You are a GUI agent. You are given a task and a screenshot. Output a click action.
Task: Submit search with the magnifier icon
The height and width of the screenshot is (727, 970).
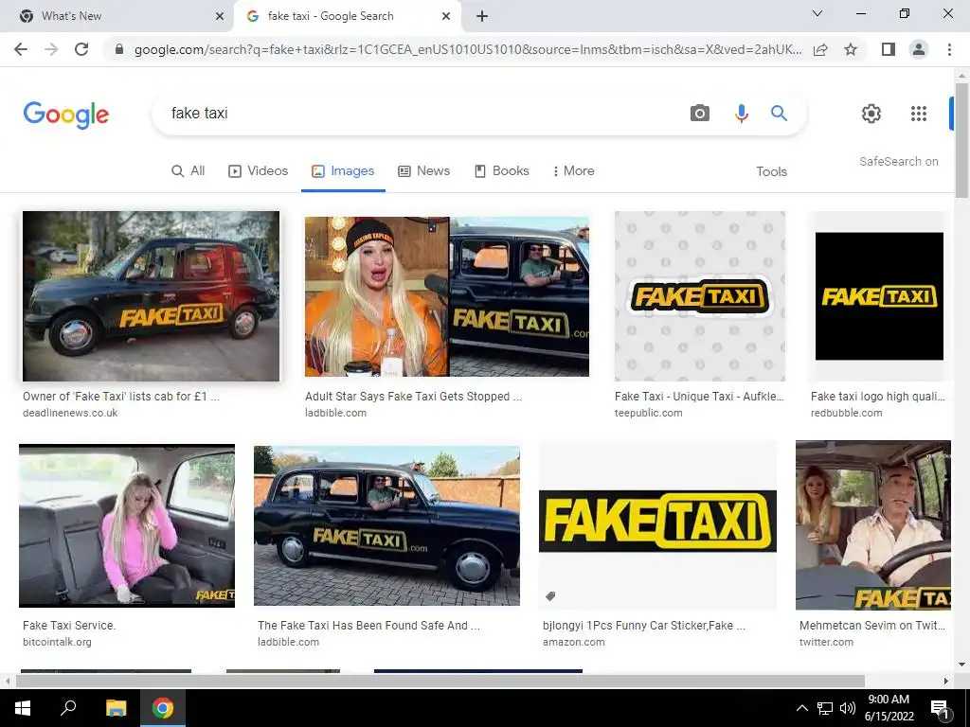[x=779, y=114]
